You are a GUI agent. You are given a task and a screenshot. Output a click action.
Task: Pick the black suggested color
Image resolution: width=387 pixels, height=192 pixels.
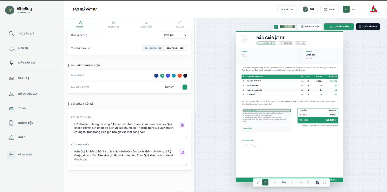(185, 75)
